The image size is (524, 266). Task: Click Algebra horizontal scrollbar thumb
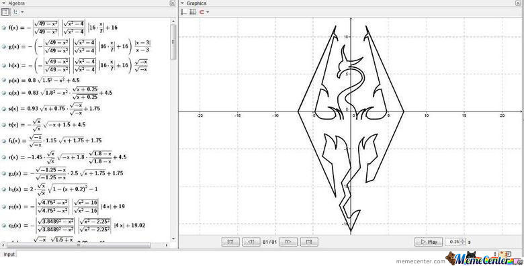click(x=79, y=245)
